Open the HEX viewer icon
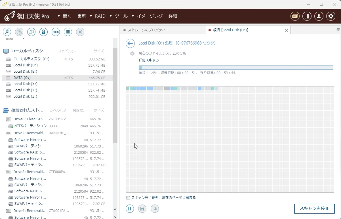Image resolution: width=341 pixels, height=219 pixels. coord(56,32)
